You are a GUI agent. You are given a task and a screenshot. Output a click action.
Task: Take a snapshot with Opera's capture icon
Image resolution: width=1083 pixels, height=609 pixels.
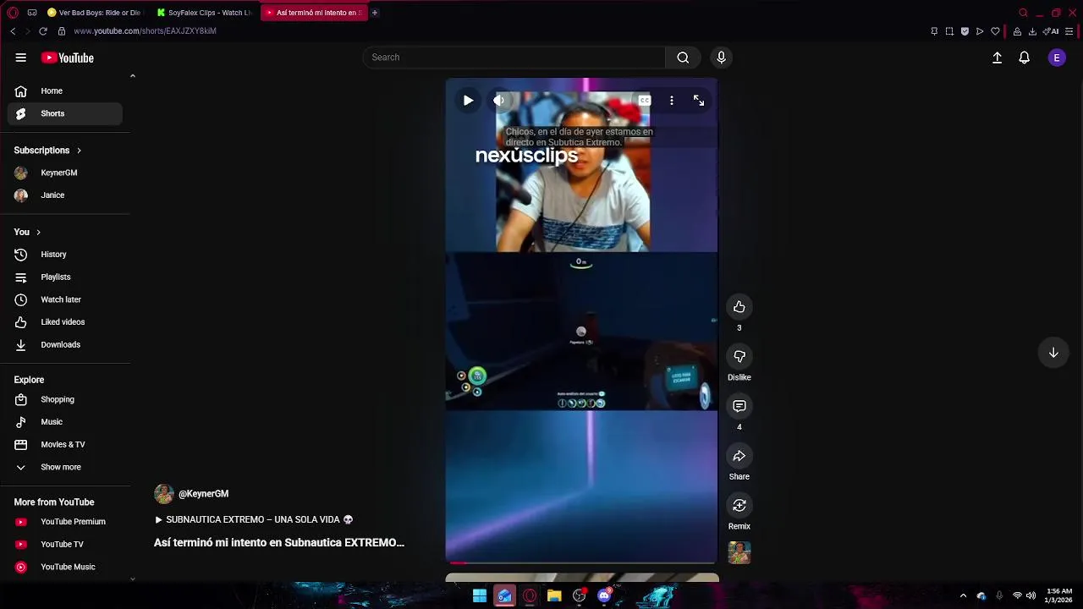tap(949, 31)
